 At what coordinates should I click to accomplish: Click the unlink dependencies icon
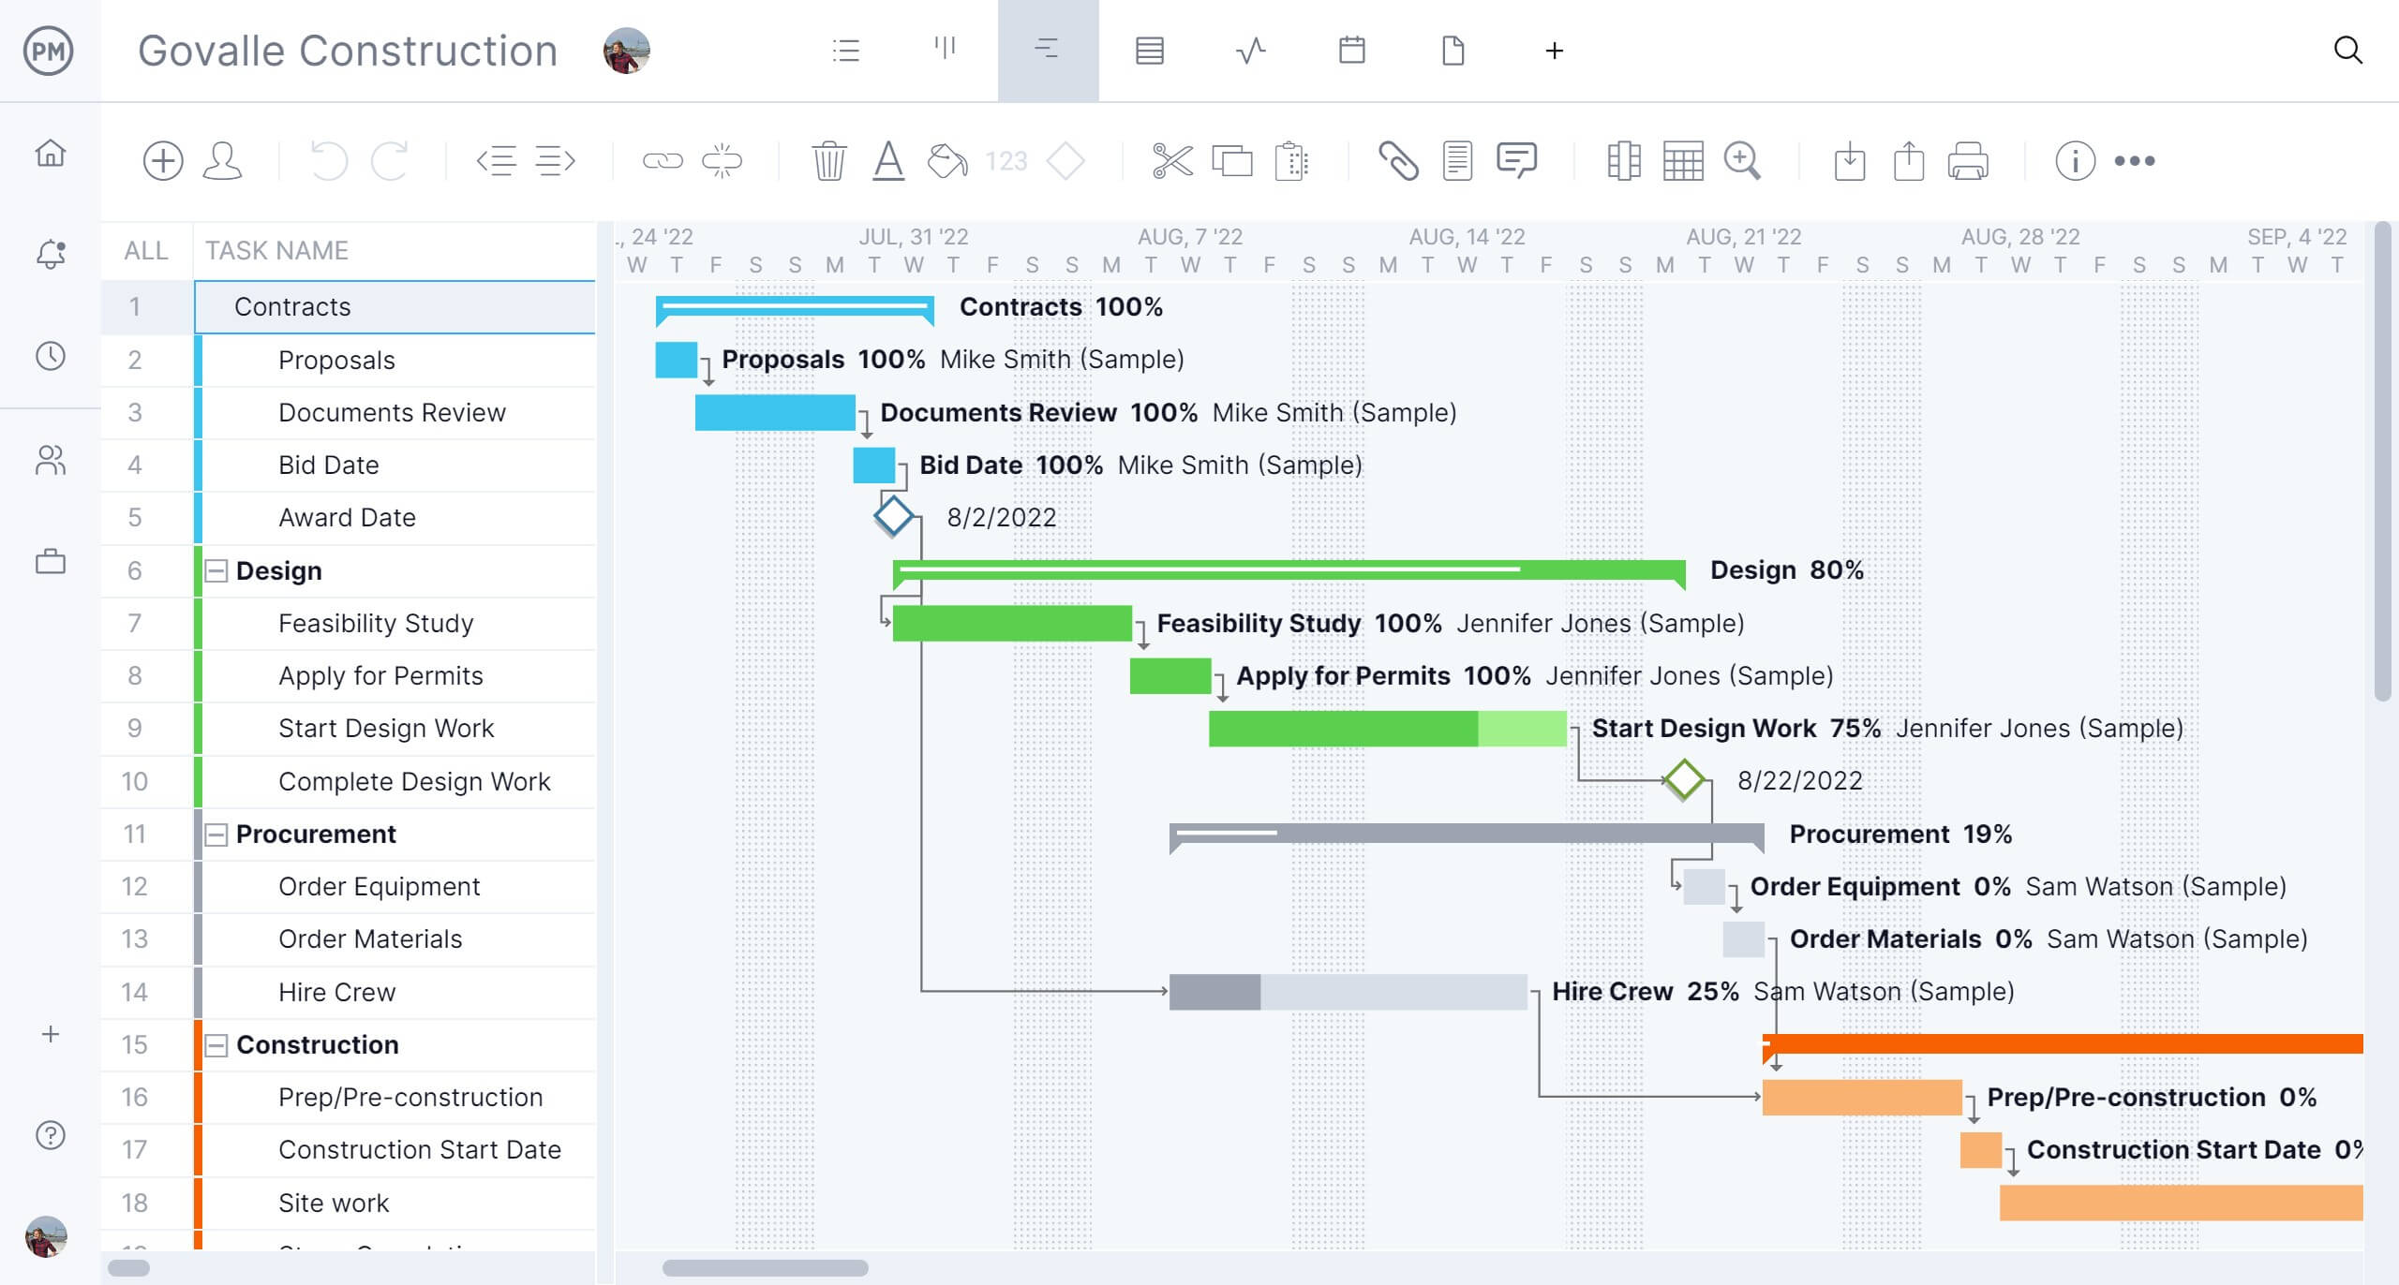(x=722, y=160)
